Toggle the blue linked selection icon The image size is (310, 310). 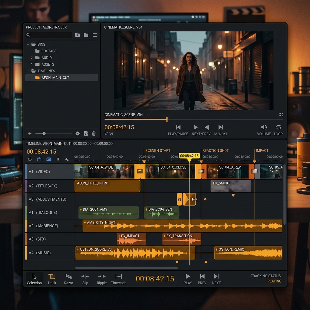pos(48,159)
